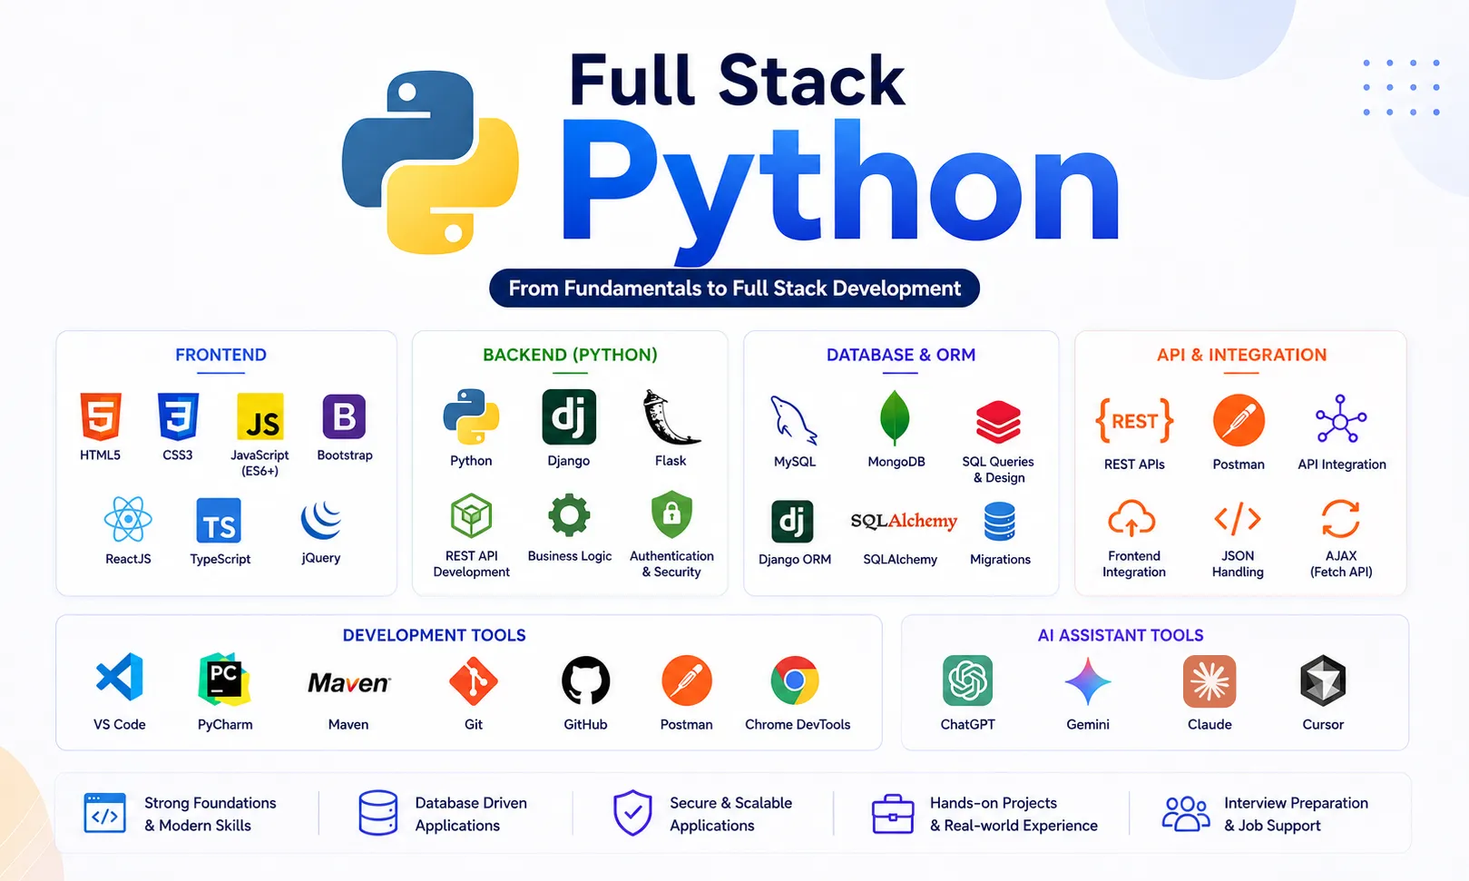
Task: Click the CSS3 shield icon
Action: [178, 416]
